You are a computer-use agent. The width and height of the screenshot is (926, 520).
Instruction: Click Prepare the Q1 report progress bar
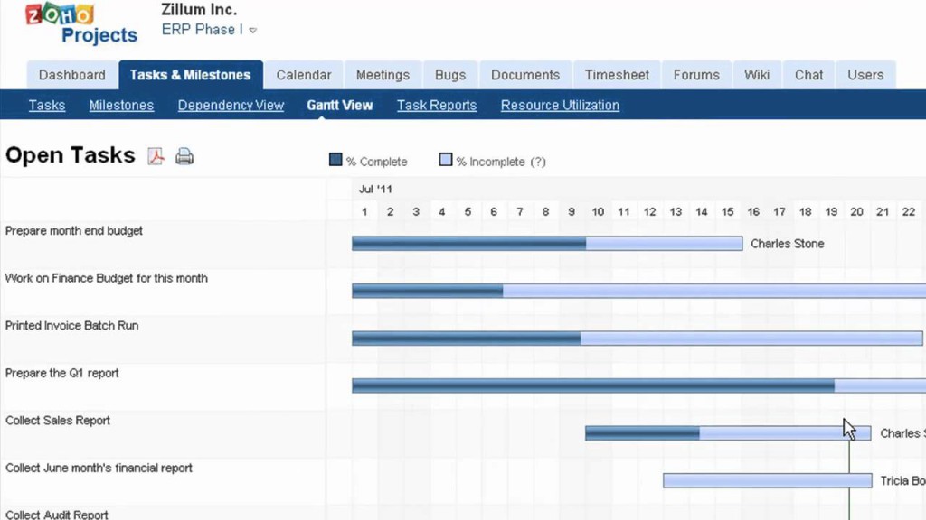point(639,385)
